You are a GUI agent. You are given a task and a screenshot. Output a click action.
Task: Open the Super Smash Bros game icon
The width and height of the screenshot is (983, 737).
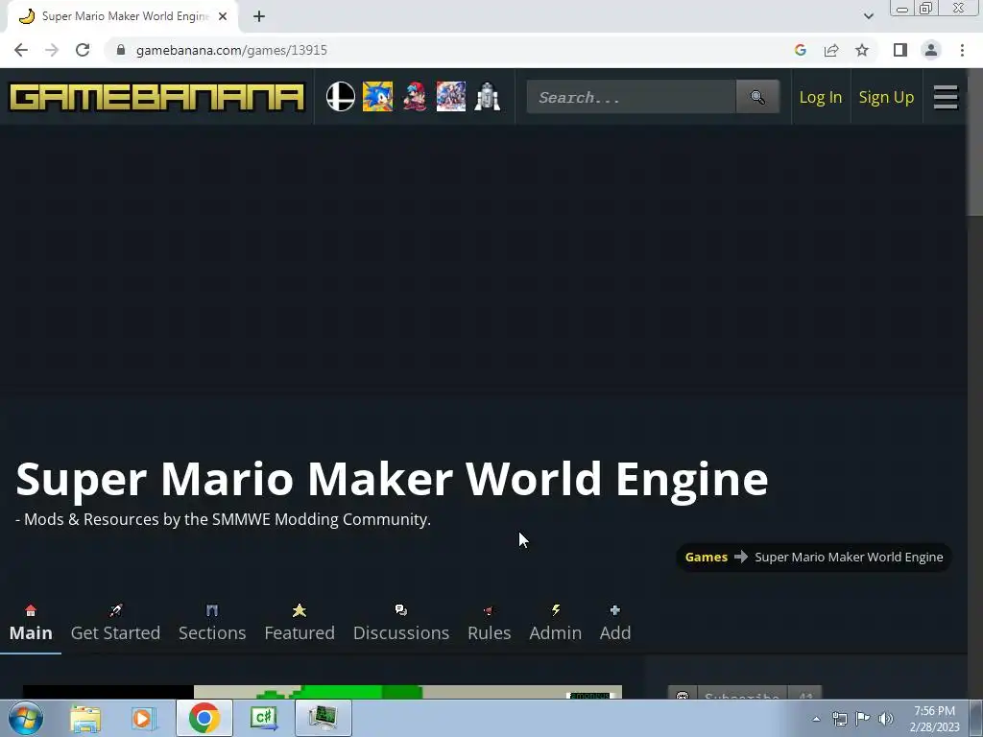341,97
